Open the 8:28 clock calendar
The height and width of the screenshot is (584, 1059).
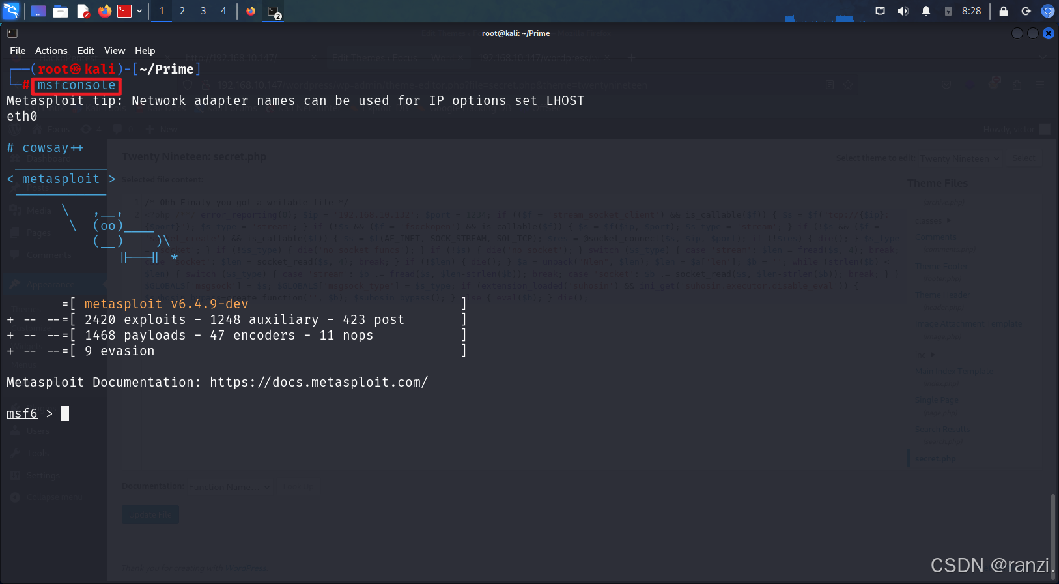pyautogui.click(x=971, y=11)
